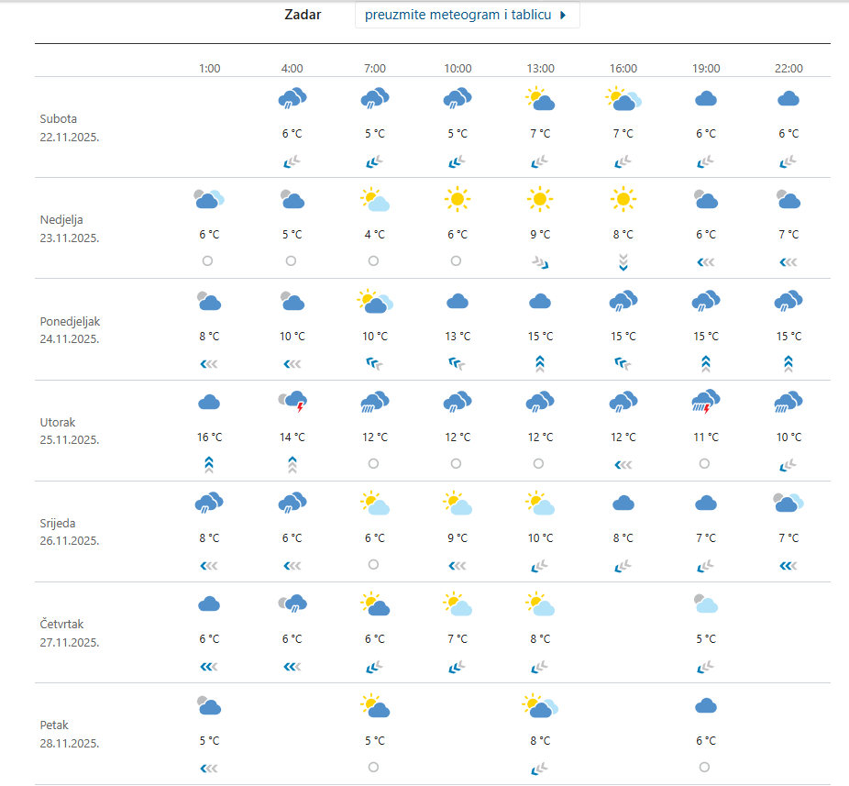Click the downward wind arrow for Nedjelja 16:00
The width and height of the screenshot is (849, 786).
point(623,262)
